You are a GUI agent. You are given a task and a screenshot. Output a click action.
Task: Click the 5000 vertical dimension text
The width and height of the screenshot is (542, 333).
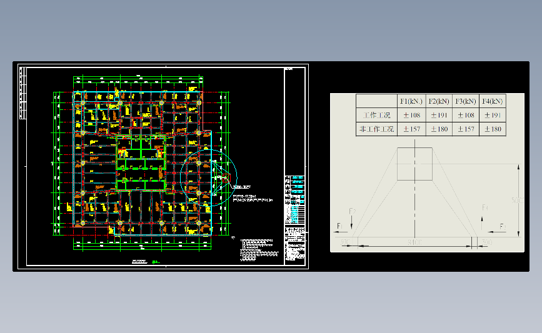click(518, 201)
